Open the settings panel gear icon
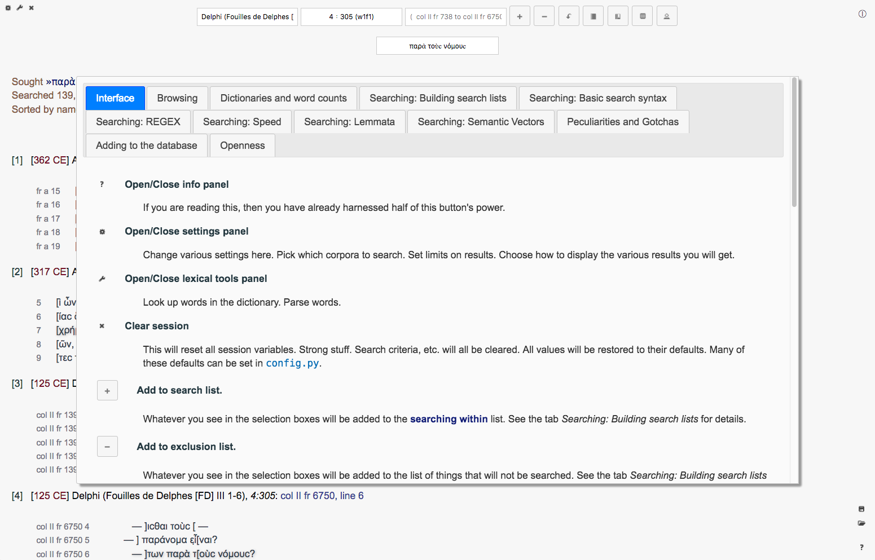 pyautogui.click(x=8, y=8)
